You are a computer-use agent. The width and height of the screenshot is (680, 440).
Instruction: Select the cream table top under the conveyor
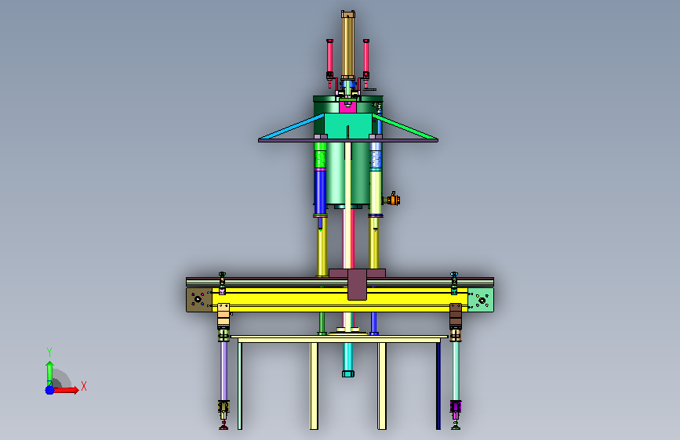(x=340, y=339)
